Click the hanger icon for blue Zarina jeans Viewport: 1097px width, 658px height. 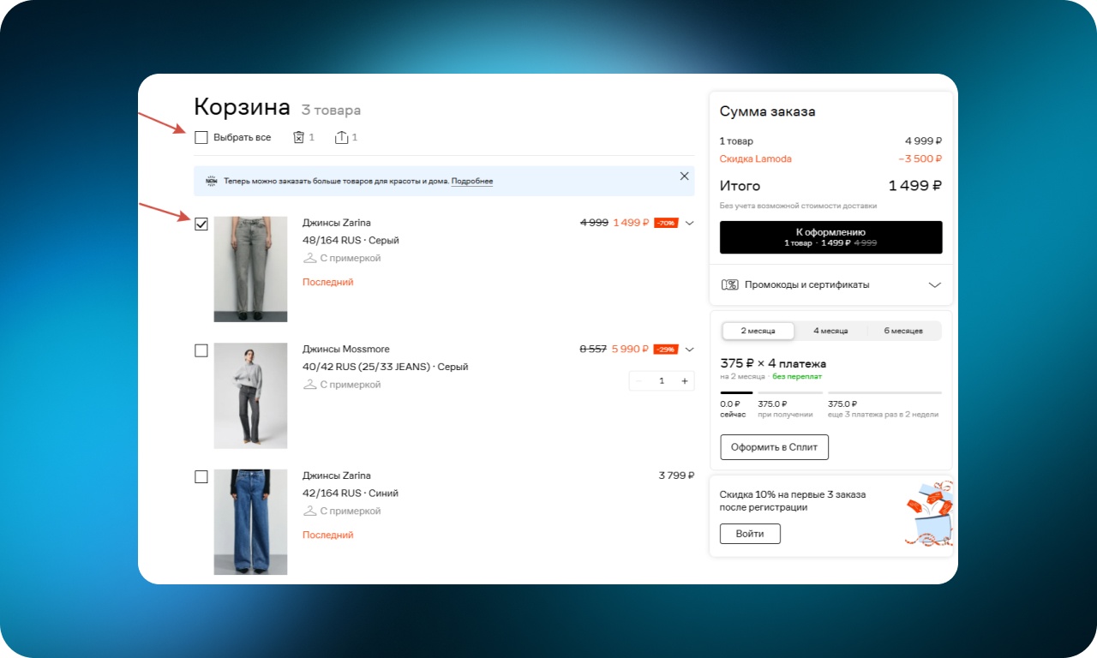309,511
